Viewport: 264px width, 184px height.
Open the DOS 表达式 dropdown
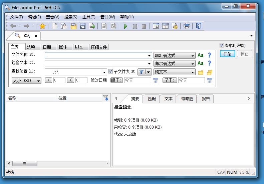[175, 55]
